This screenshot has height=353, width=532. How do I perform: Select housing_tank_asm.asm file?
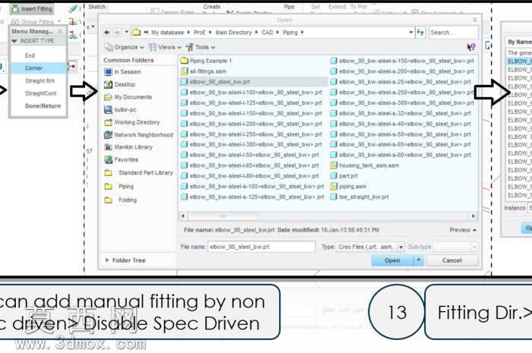pyautogui.click(x=365, y=165)
